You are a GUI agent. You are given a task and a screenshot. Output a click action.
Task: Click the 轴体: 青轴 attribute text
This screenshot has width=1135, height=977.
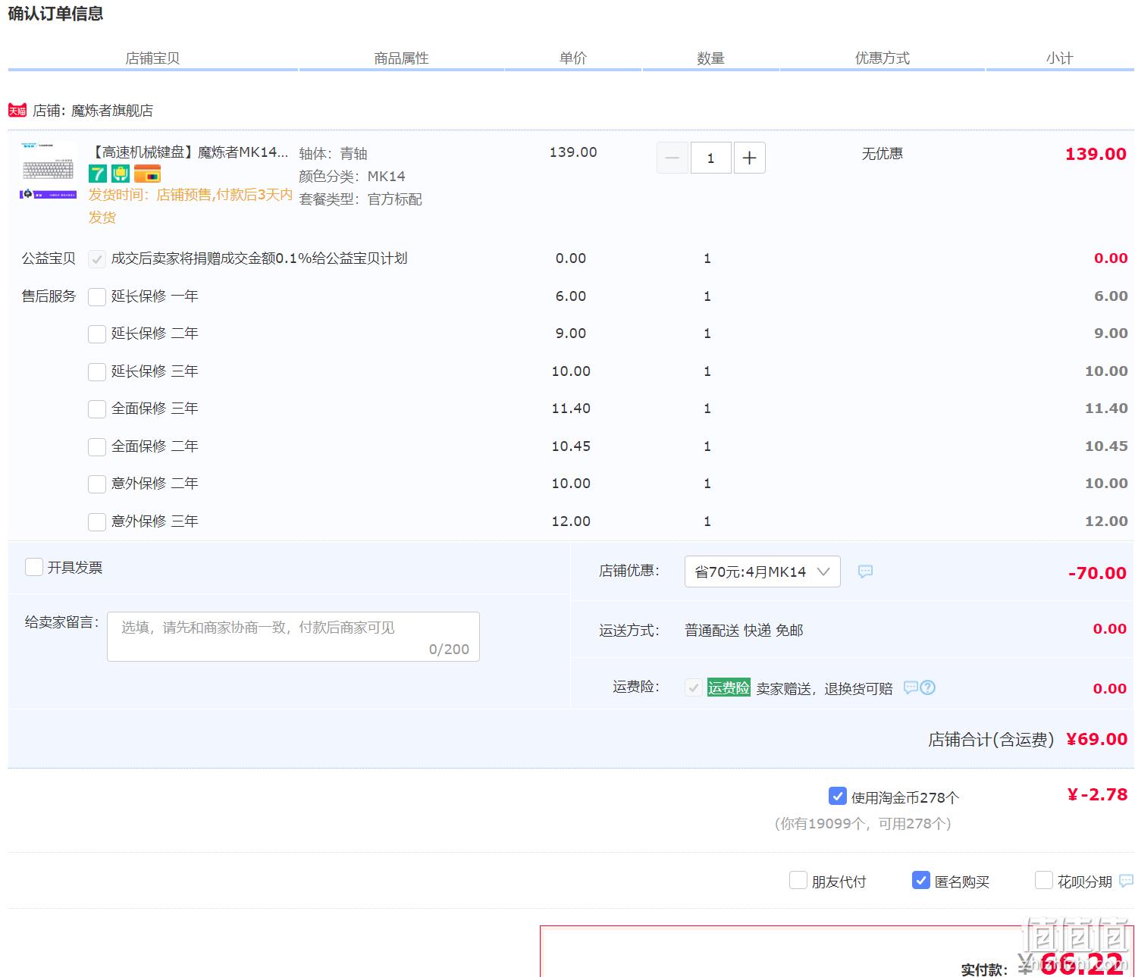pyautogui.click(x=334, y=154)
